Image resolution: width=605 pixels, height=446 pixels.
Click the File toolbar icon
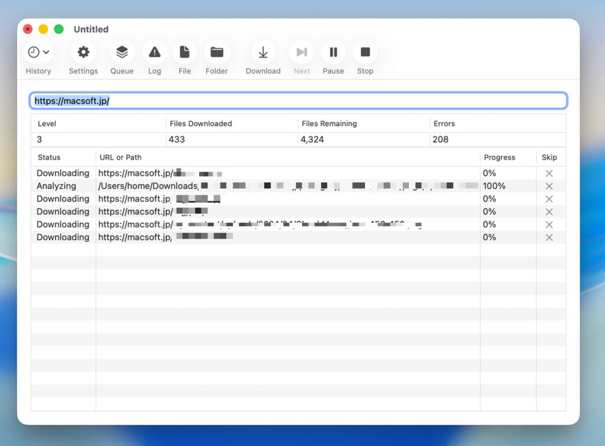pos(184,53)
